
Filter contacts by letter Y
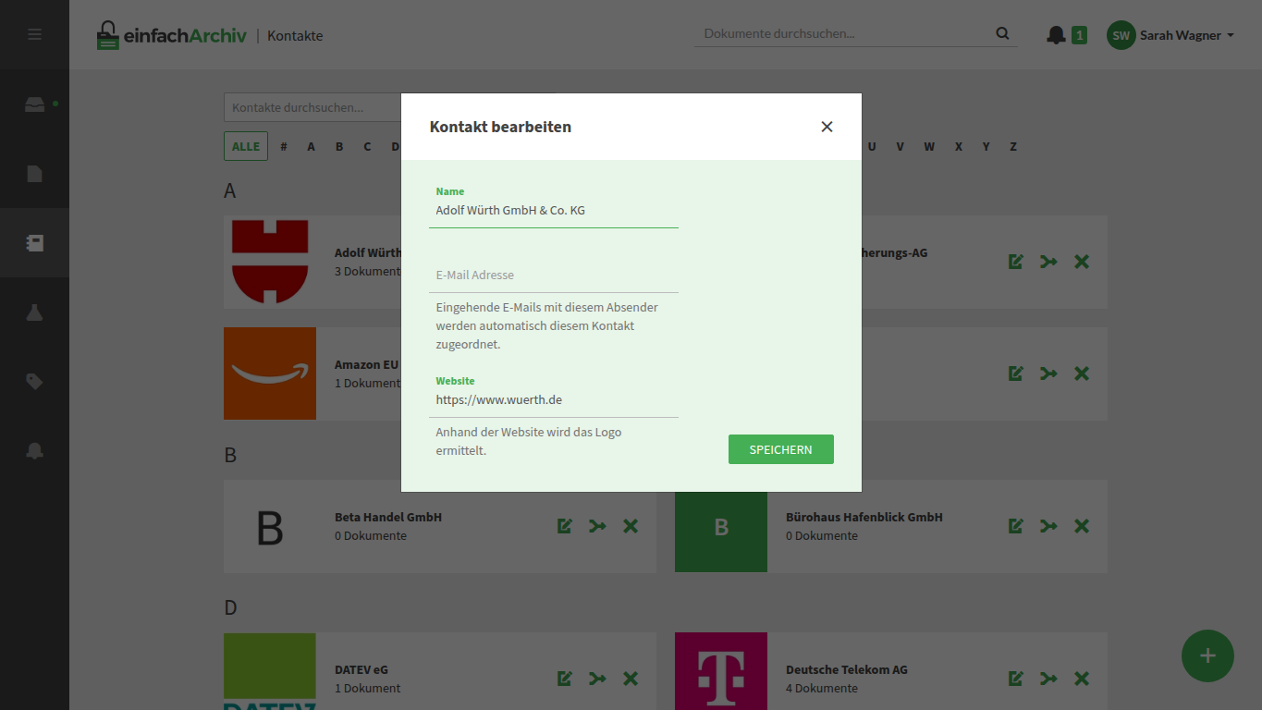pyautogui.click(x=986, y=147)
